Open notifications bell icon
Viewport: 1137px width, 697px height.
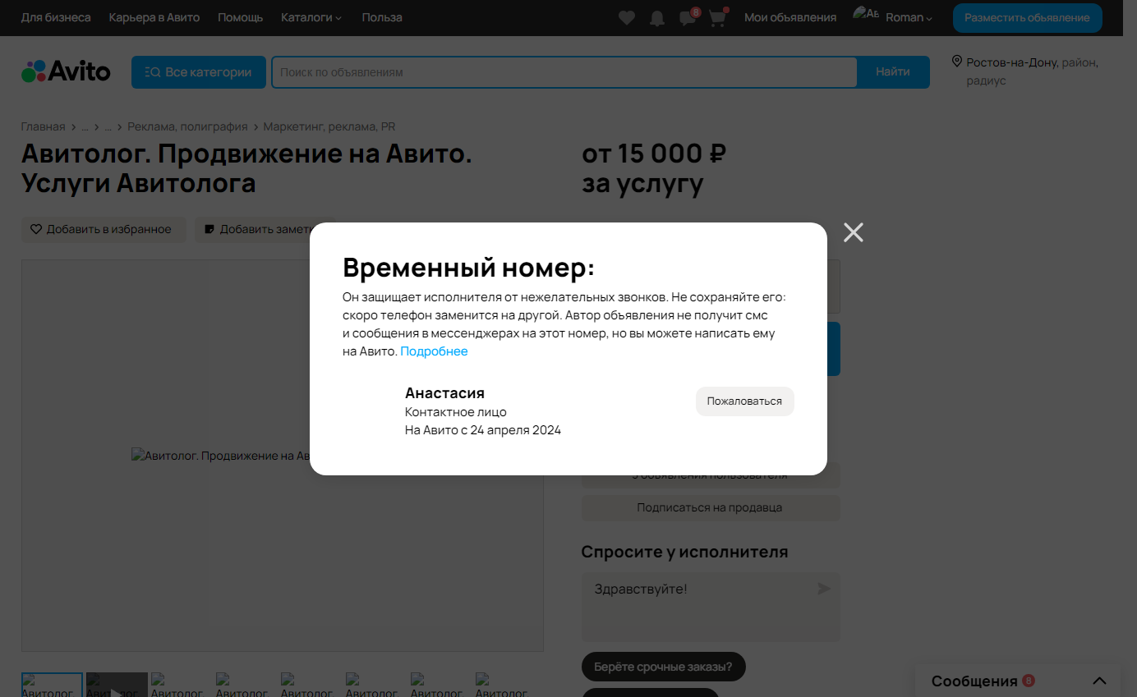(657, 17)
